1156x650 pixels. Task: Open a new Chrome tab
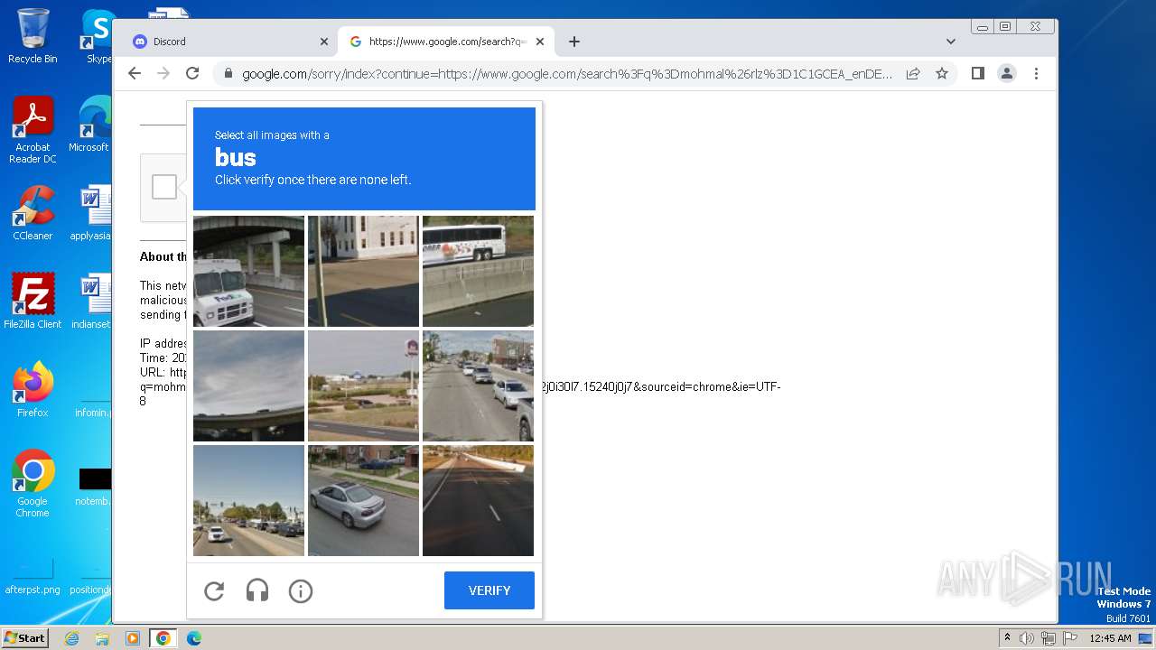[x=573, y=42]
